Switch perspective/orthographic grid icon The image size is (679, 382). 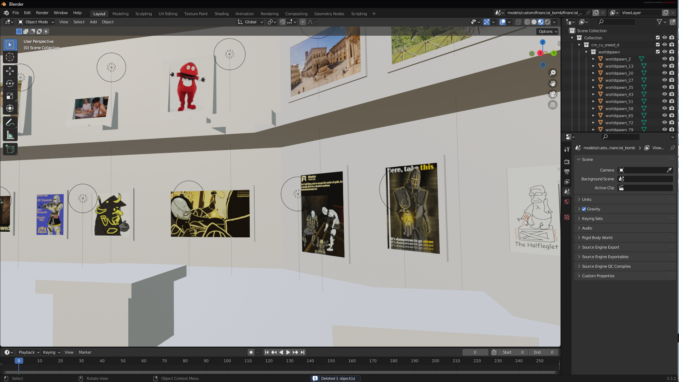[x=553, y=105]
